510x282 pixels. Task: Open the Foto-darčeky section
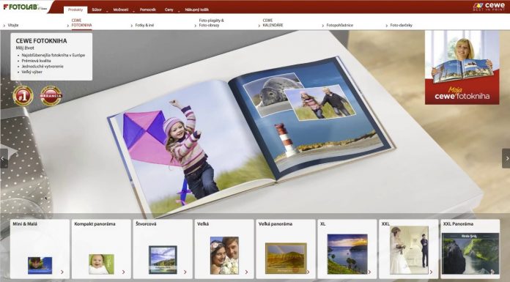click(x=401, y=25)
